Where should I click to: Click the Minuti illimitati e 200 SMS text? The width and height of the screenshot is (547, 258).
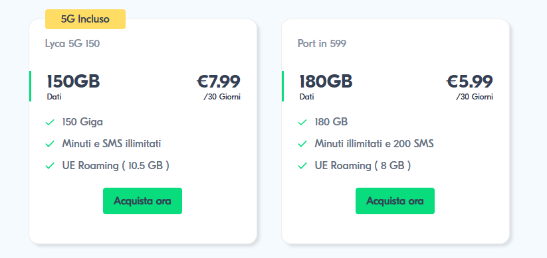374,144
